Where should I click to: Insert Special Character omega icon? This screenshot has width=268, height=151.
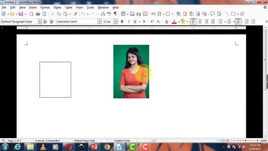coord(168,14)
